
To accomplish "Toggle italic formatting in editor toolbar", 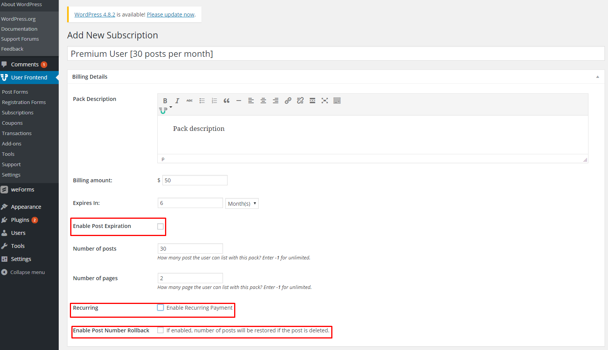I will [x=177, y=101].
